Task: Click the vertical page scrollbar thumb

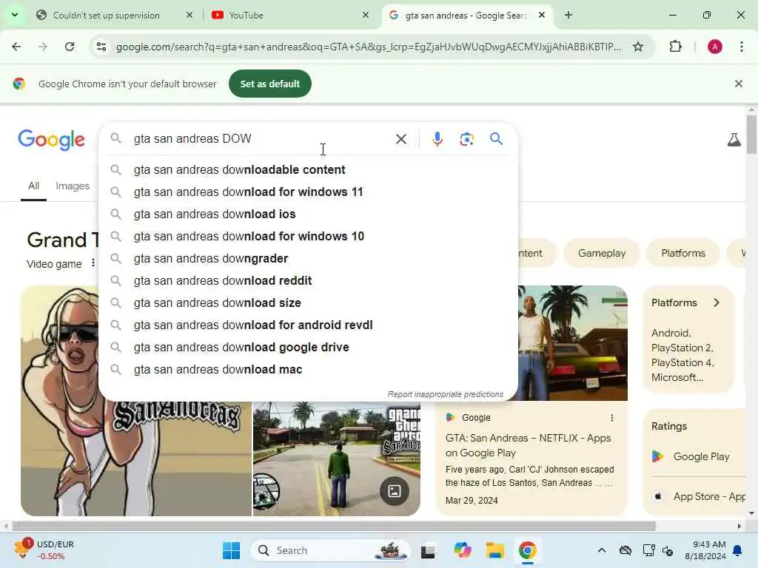Action: [x=751, y=135]
